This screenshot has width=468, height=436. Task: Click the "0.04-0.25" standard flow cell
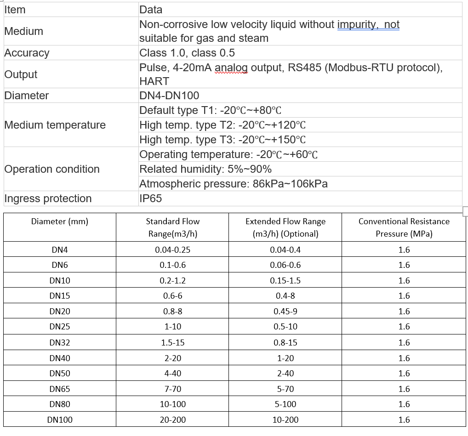pyautogui.click(x=172, y=250)
